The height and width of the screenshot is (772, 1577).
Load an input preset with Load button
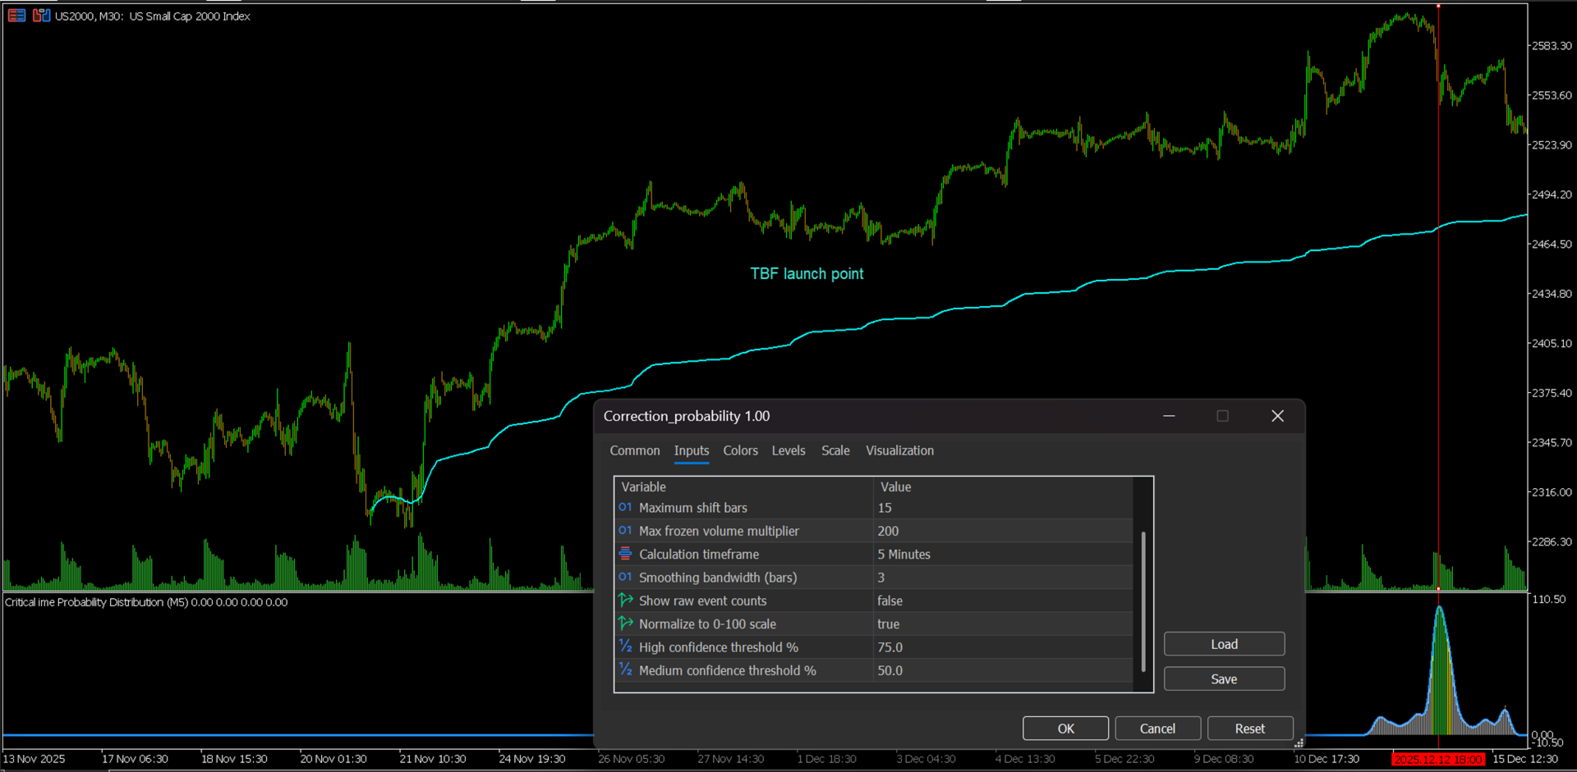[1224, 644]
